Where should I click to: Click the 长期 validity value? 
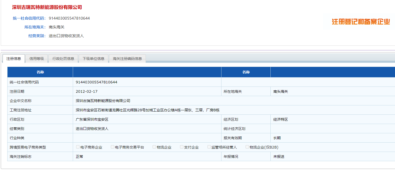277,138
